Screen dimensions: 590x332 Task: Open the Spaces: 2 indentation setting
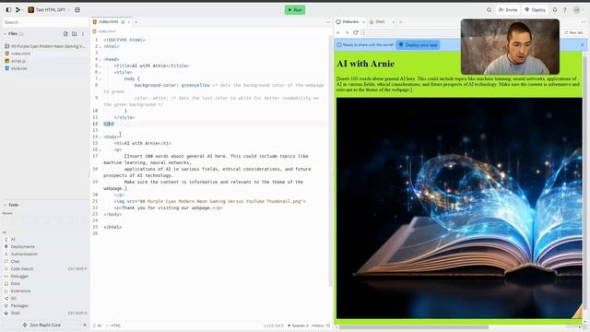(298, 326)
